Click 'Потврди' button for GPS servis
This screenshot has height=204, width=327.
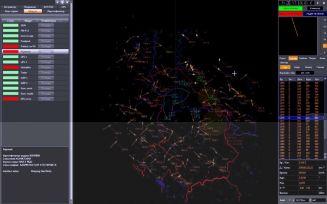coord(46,98)
